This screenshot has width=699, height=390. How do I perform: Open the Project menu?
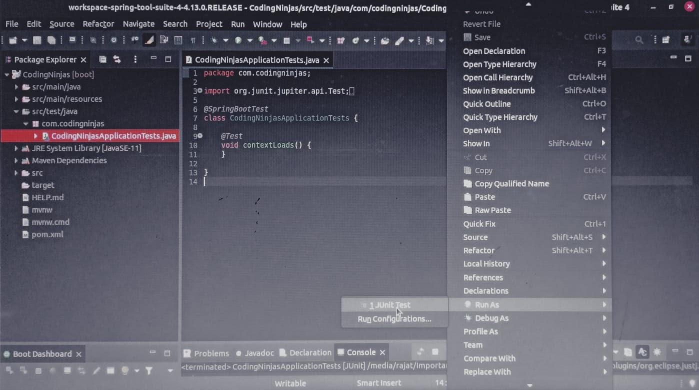pos(209,24)
